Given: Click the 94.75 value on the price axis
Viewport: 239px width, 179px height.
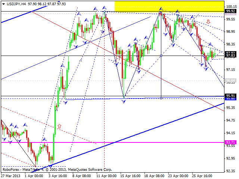Looking at the screenshot, I should coord(230,120).
